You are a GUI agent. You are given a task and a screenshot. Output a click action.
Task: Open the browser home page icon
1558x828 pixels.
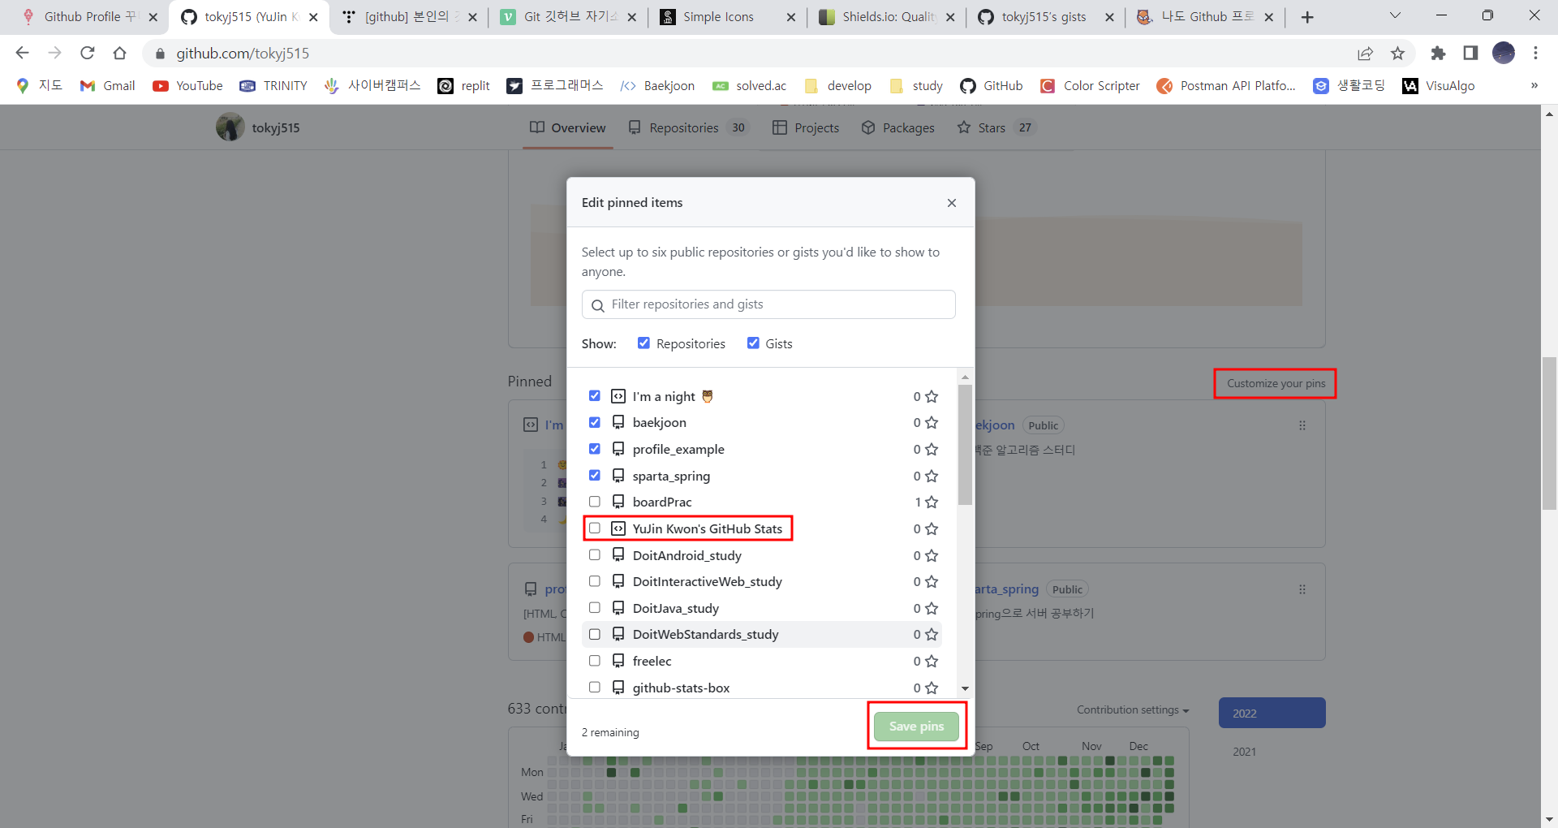[x=120, y=53]
